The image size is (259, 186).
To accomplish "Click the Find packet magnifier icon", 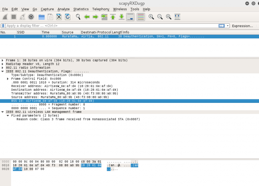I will pyautogui.click(x=78, y=17).
